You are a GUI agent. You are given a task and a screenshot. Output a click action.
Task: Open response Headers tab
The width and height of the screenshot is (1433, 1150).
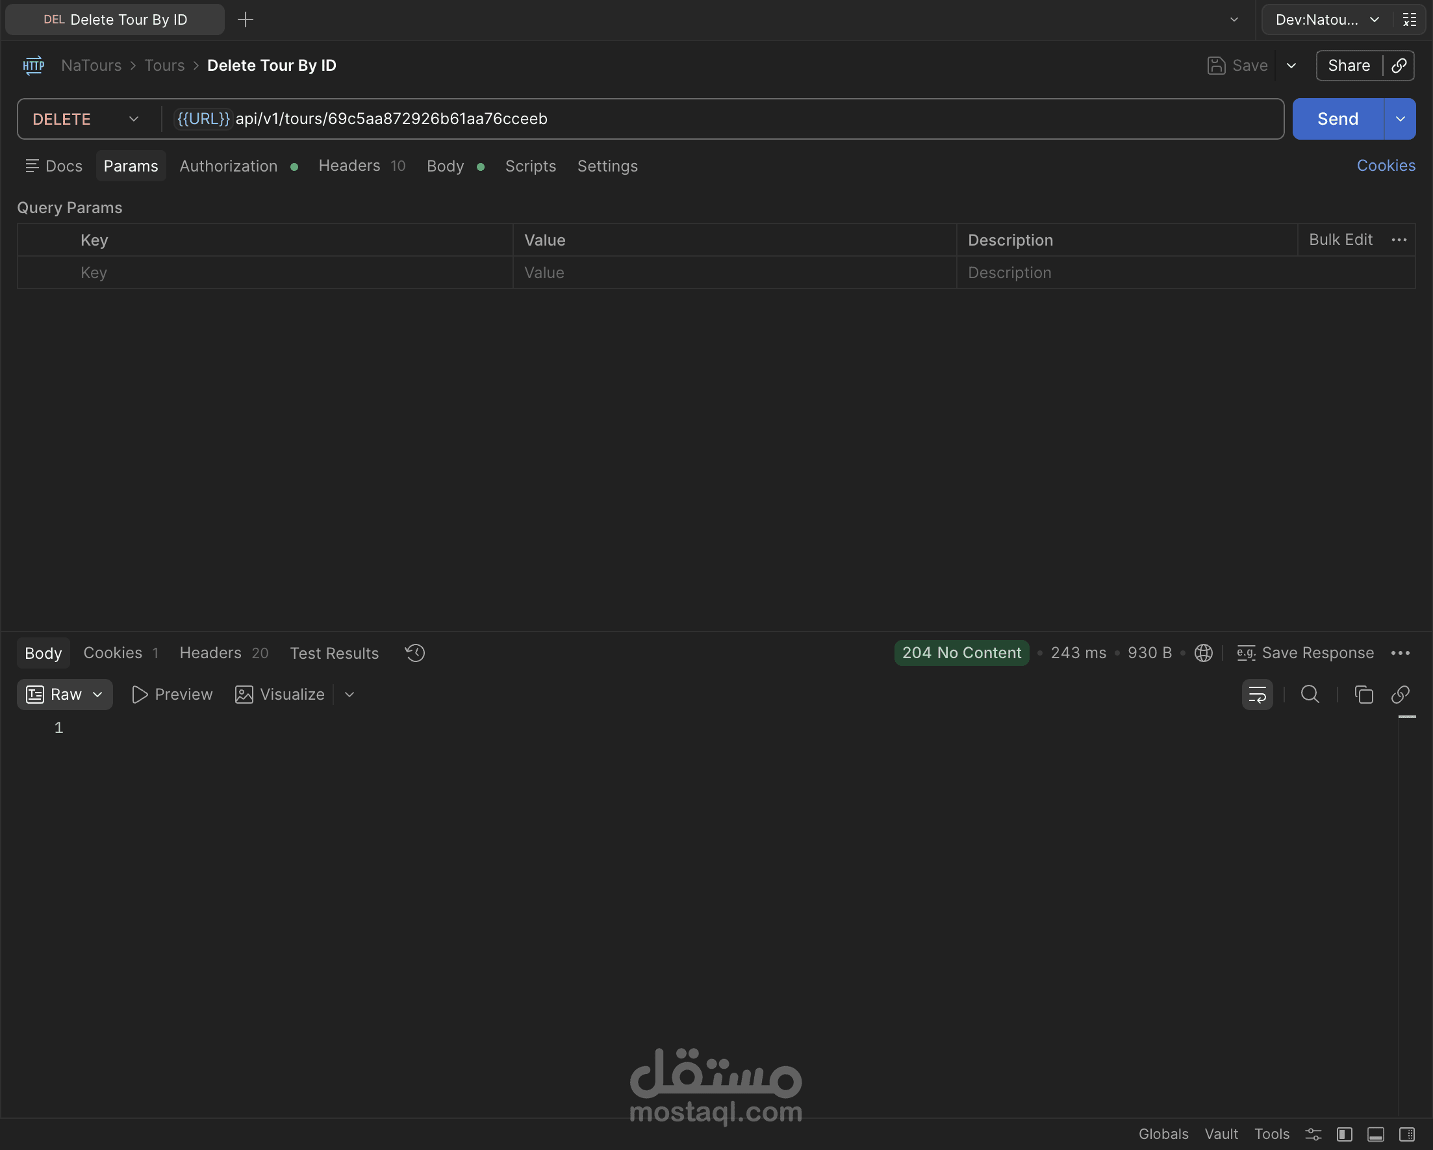click(210, 653)
